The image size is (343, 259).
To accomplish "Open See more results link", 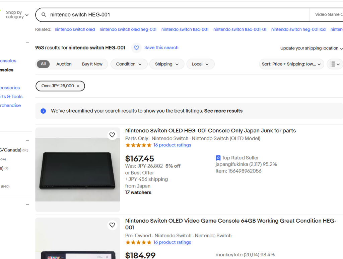I will pyautogui.click(x=223, y=111).
